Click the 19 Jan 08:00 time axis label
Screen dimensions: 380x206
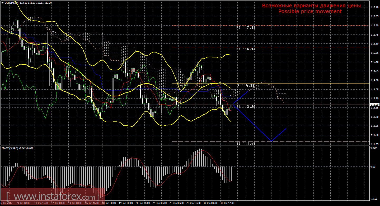126,203
